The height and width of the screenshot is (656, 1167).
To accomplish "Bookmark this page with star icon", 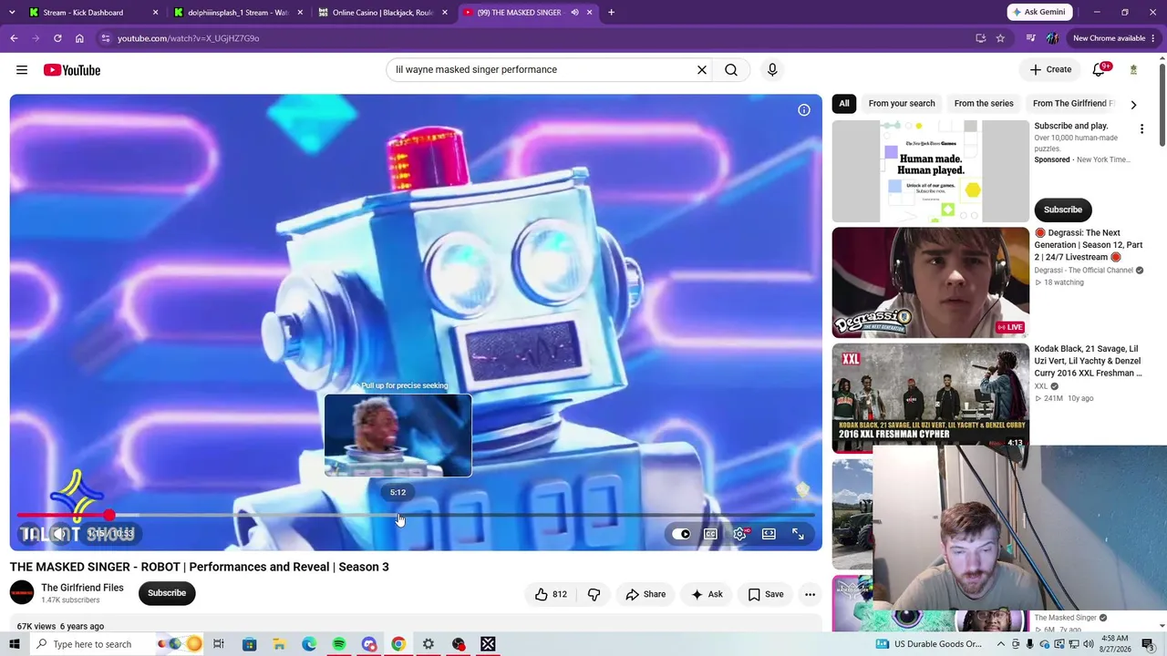I will pos(1000,38).
